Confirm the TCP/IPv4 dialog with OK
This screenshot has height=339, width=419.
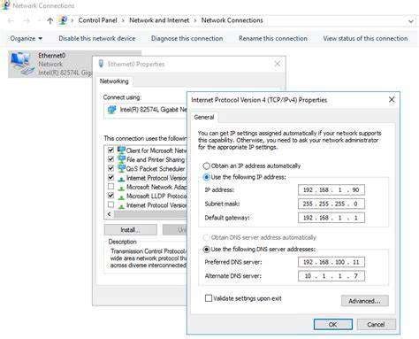coord(333,325)
